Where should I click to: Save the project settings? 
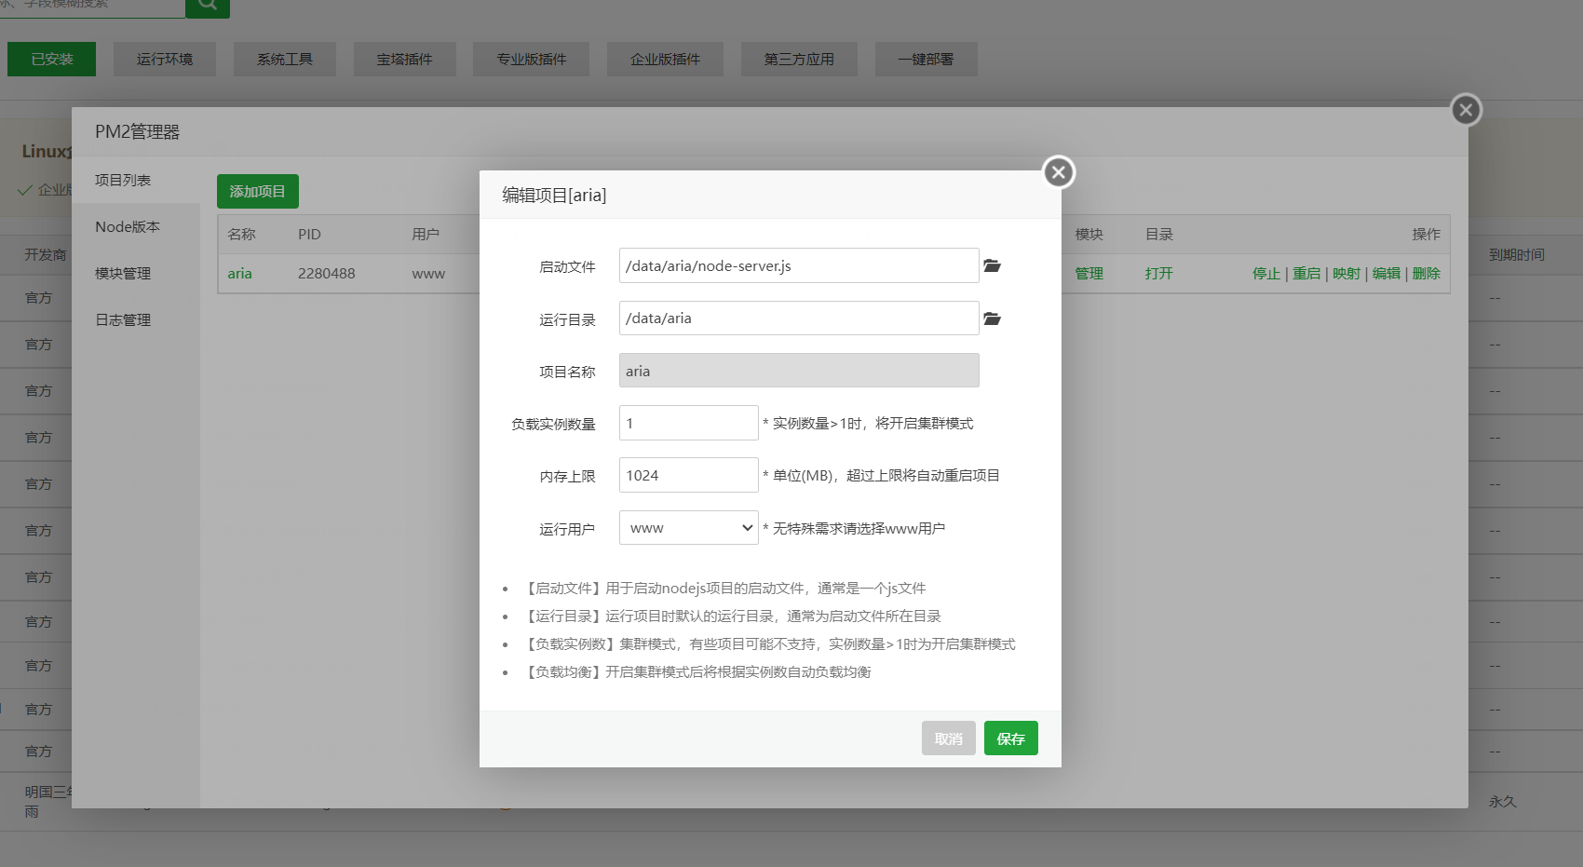click(1010, 738)
